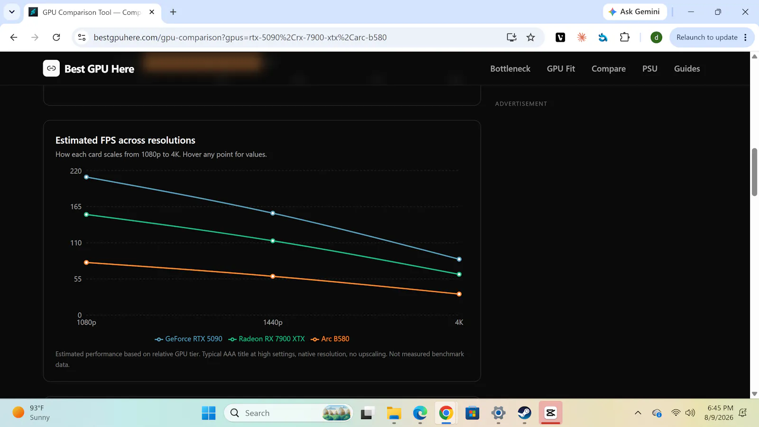
Task: Bookmark this page with the star
Action: click(531, 37)
